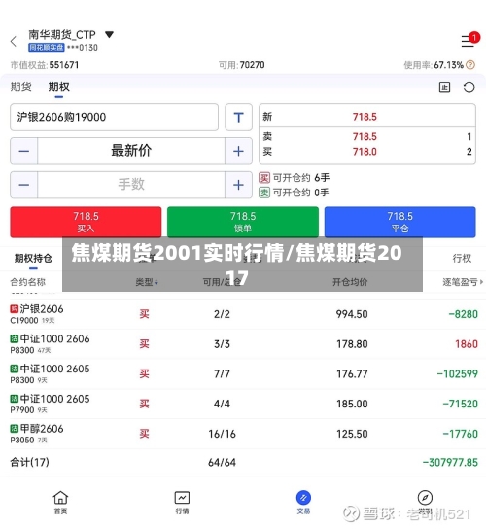The height and width of the screenshot is (529, 486).
Task: Click the sell price 718.5 in quote panel
Action: (364, 137)
